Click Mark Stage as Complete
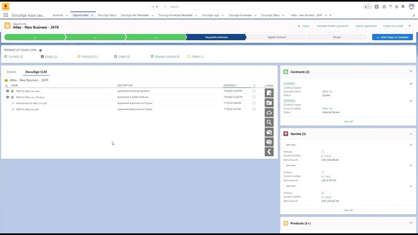The image size is (418, 235). tap(392, 37)
